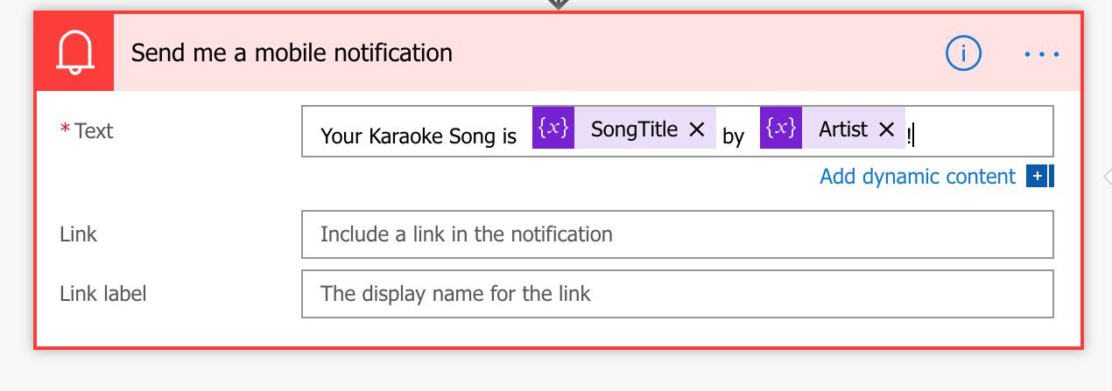This screenshot has width=1112, height=391.
Task: Focus the Link input field
Action: click(678, 234)
